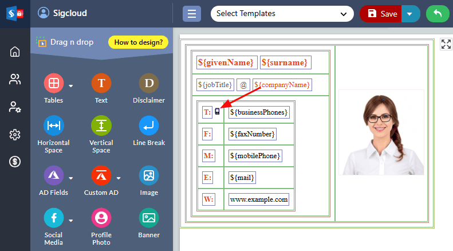Image resolution: width=453 pixels, height=251 pixels.
Task: Select the Text element icon
Action: coord(101,84)
